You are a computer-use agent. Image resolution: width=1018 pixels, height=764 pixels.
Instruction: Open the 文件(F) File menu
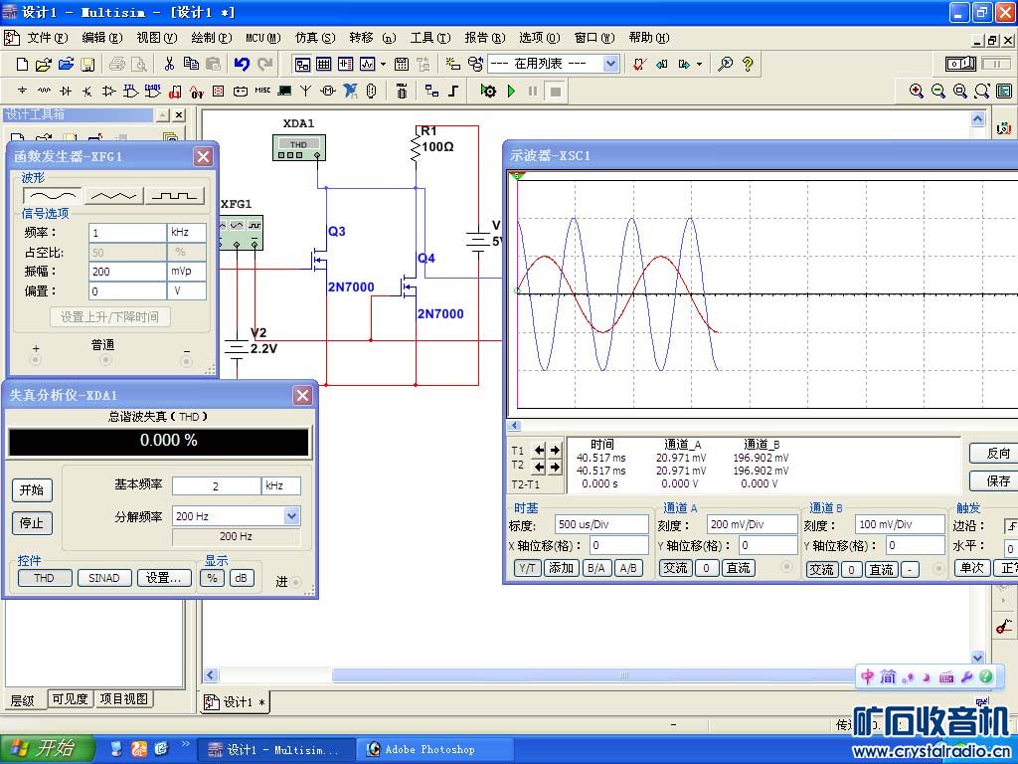pos(47,38)
